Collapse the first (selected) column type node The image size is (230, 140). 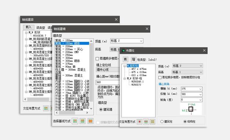(x=125, y=66)
